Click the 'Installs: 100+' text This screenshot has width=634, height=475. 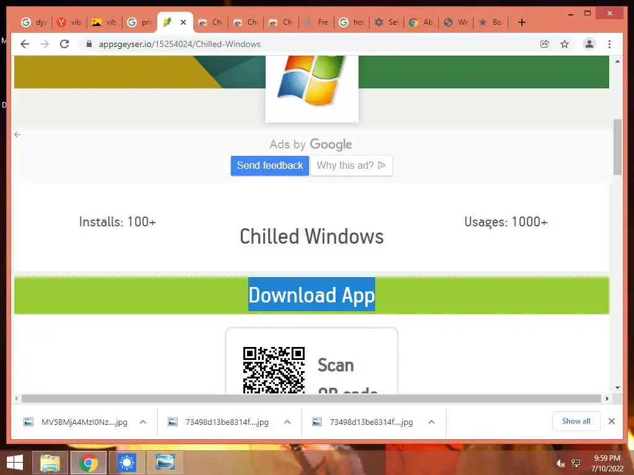(117, 222)
